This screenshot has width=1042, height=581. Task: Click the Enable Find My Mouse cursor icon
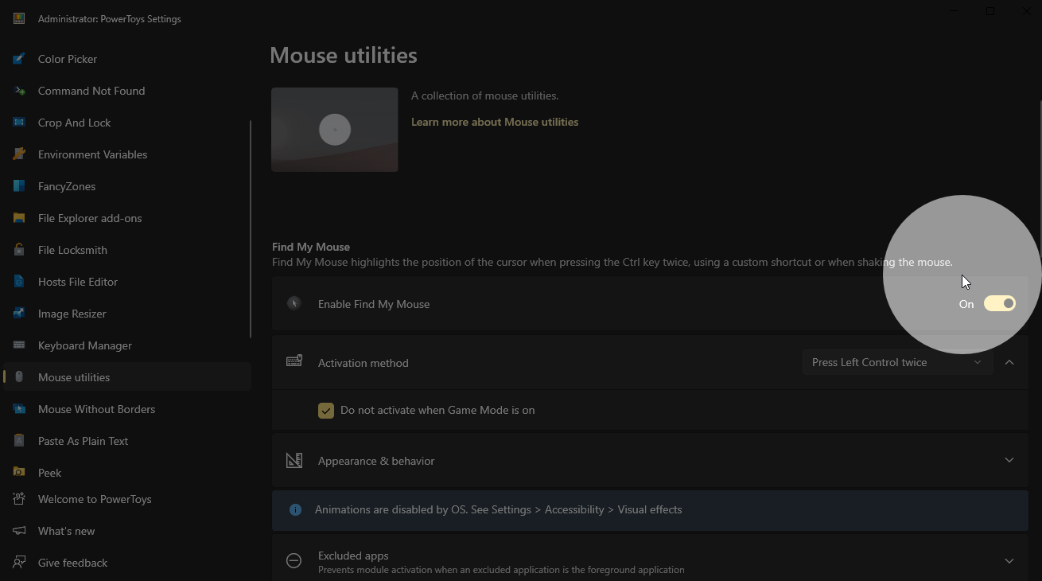pyautogui.click(x=294, y=303)
